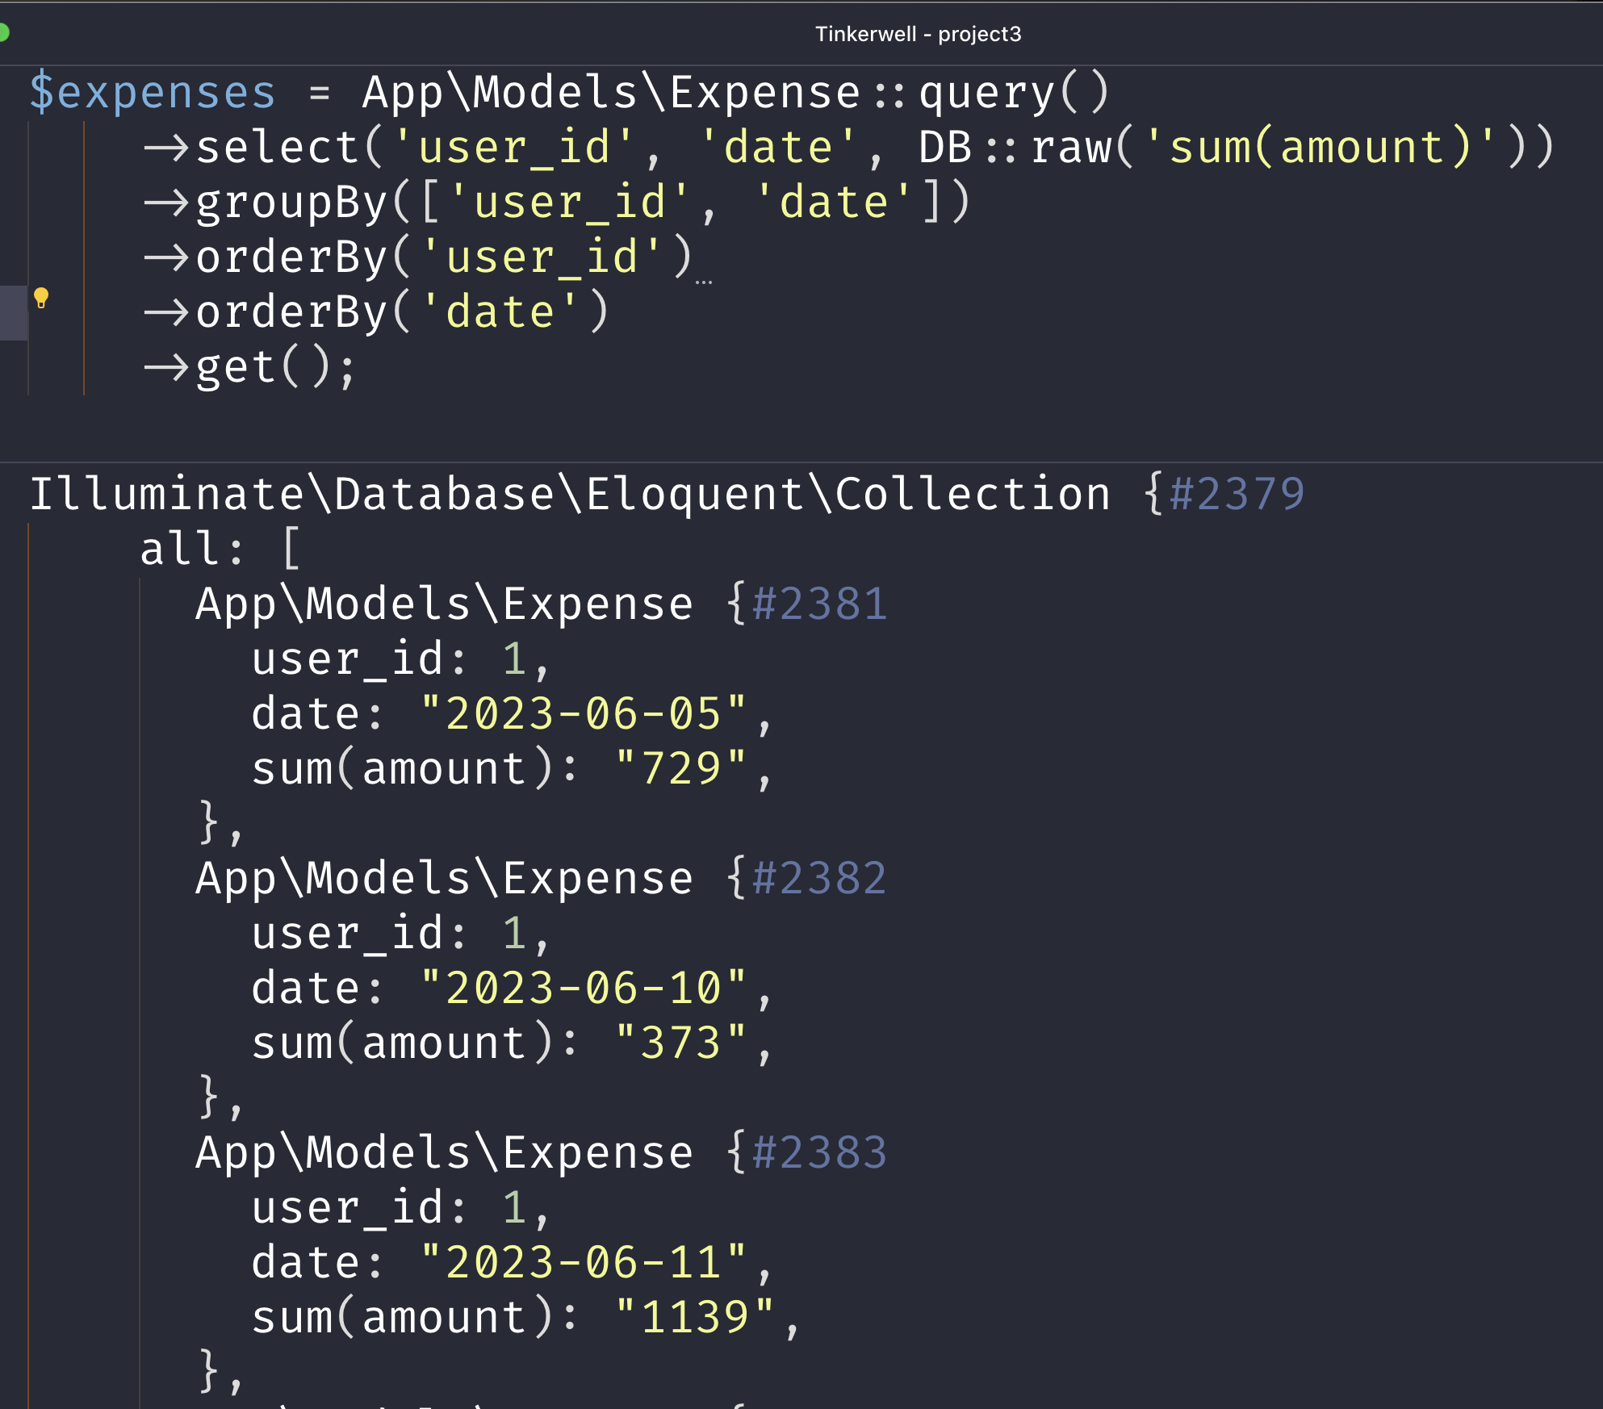Click the green window zoom button

(2, 33)
